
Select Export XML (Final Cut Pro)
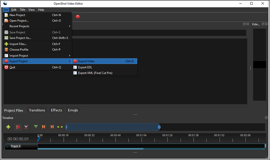[x=95, y=73]
